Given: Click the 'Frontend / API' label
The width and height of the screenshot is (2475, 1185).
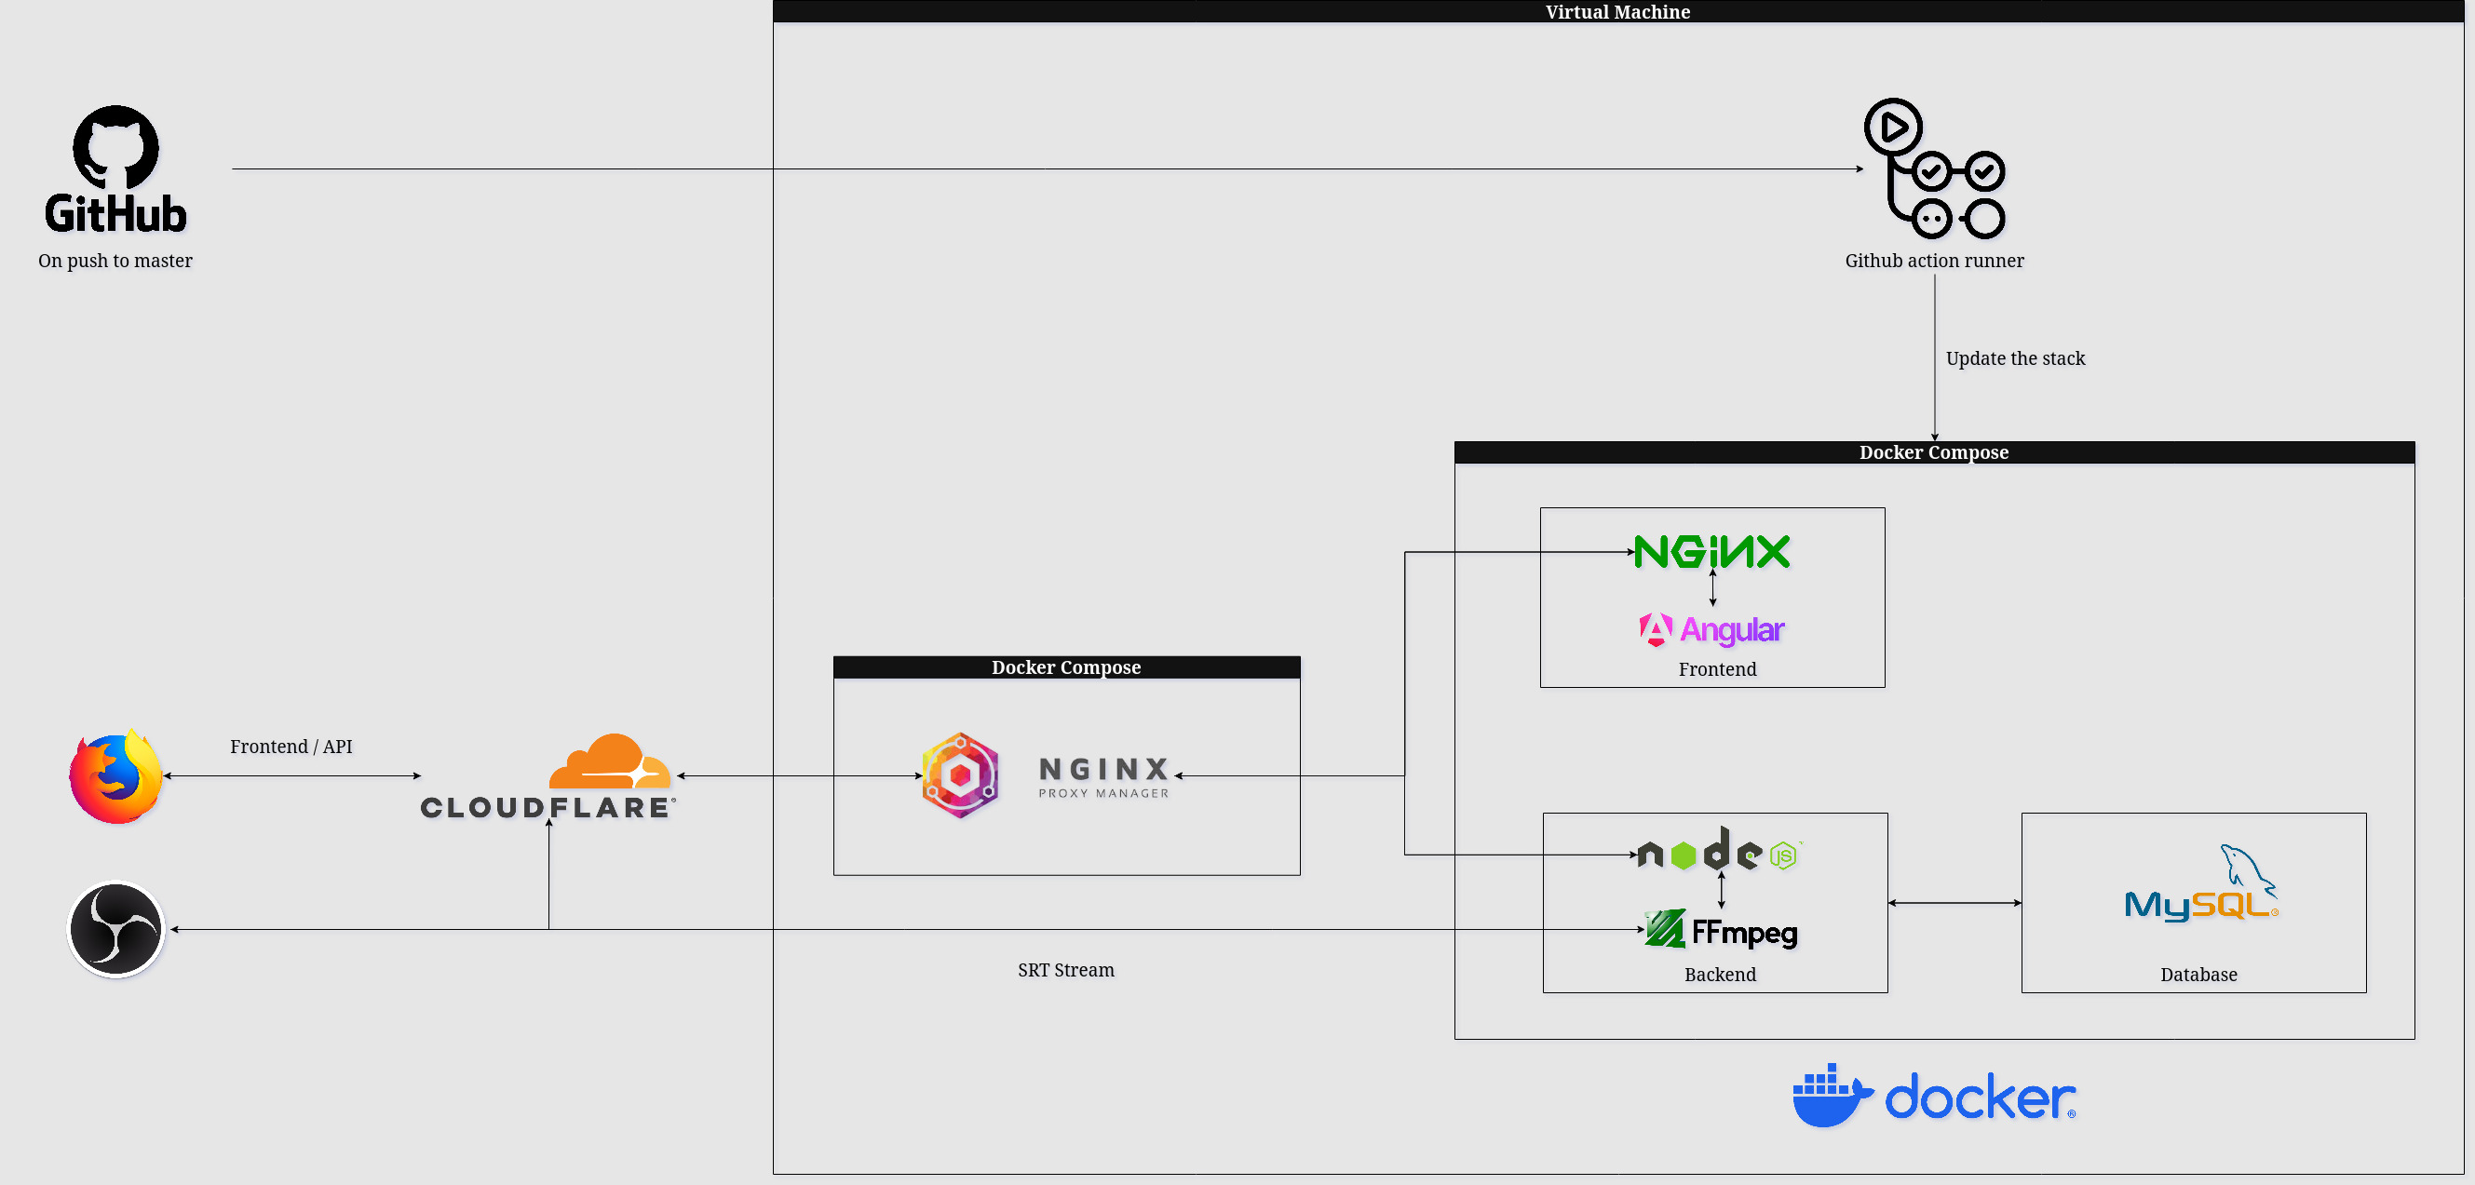Looking at the screenshot, I should tap(291, 747).
